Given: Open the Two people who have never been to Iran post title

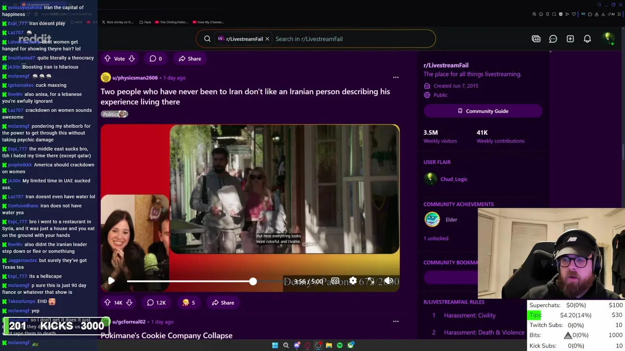Looking at the screenshot, I should click(x=245, y=97).
